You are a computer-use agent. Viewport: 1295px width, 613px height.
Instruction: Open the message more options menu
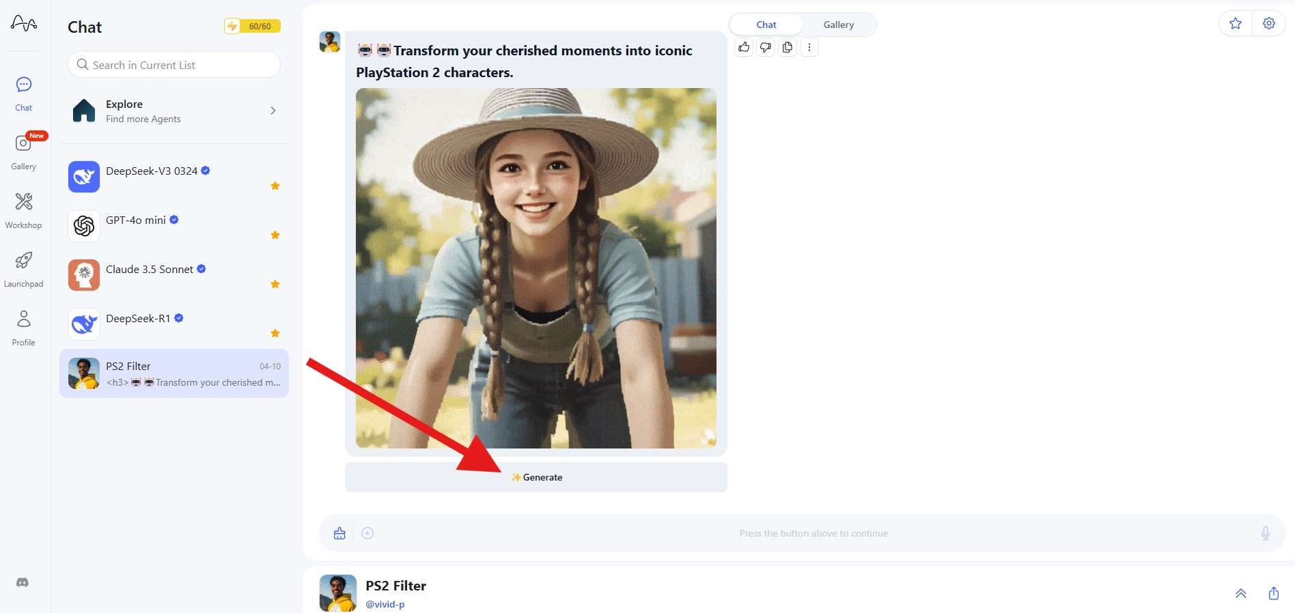[x=809, y=47]
